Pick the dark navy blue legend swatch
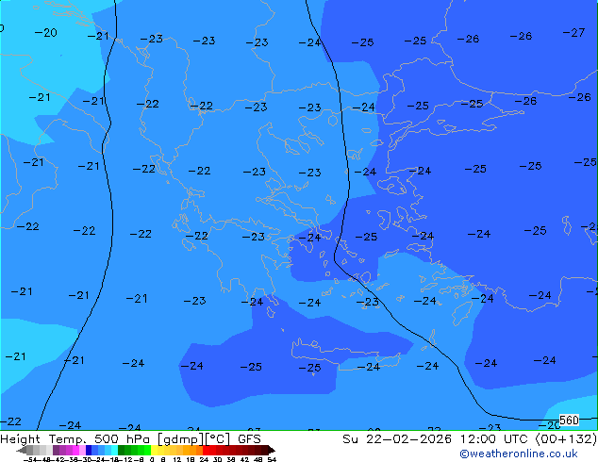598x462 pixels. 89,450
